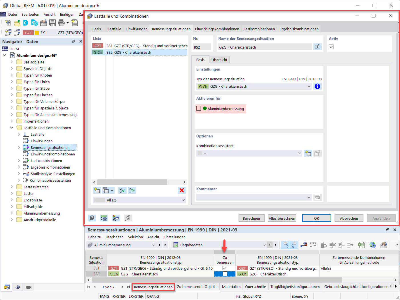Switch to the Einwirkungskombinationen tab

[217, 29]
